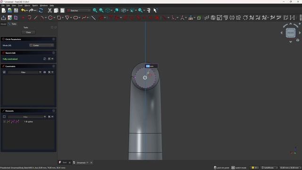
Task: Close the Unnamed document tab
Action: (x=92, y=162)
